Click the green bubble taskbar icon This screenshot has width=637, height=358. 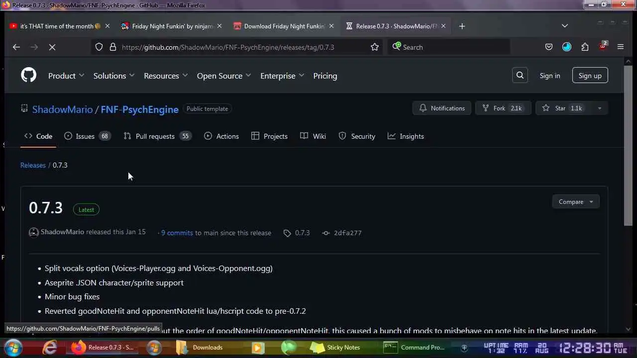tap(289, 348)
